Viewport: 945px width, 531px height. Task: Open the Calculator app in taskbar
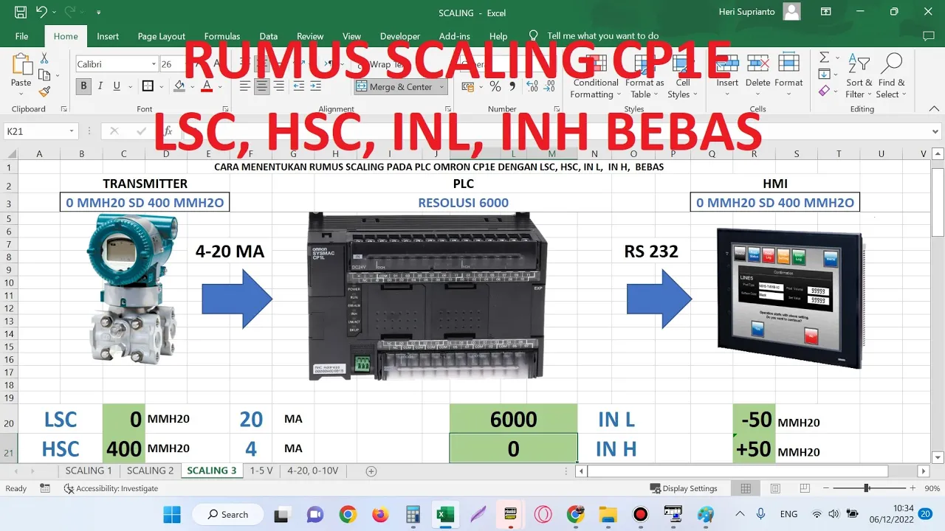pos(413,514)
